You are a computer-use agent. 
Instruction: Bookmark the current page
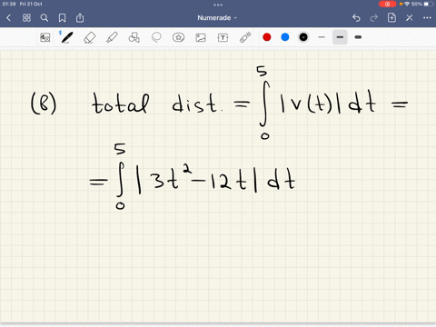[62, 18]
